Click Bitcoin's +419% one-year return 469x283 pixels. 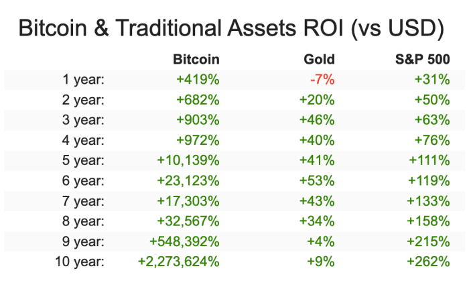[x=198, y=80]
